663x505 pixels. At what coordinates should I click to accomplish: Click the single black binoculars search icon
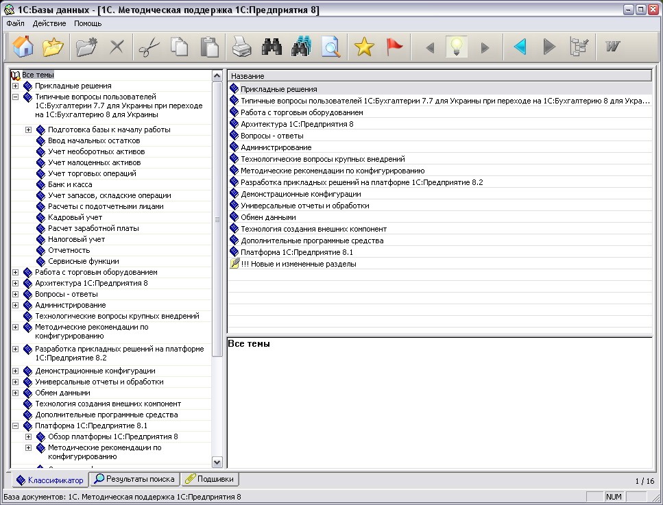click(272, 47)
